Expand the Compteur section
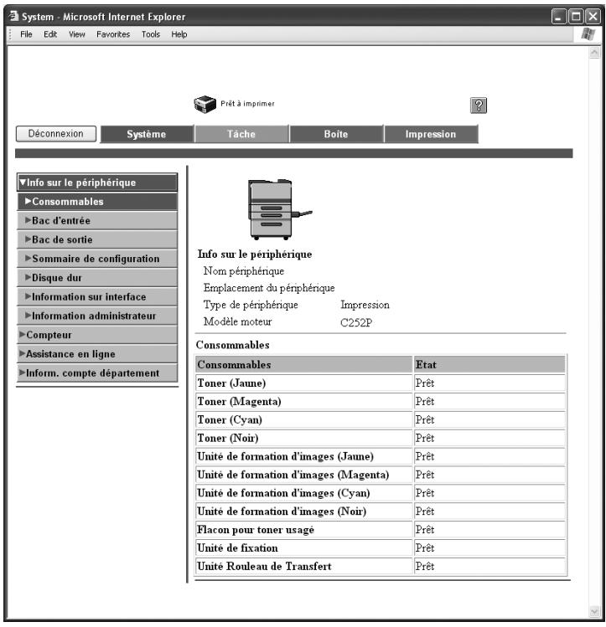This screenshot has height=627, width=606. pos(97,335)
